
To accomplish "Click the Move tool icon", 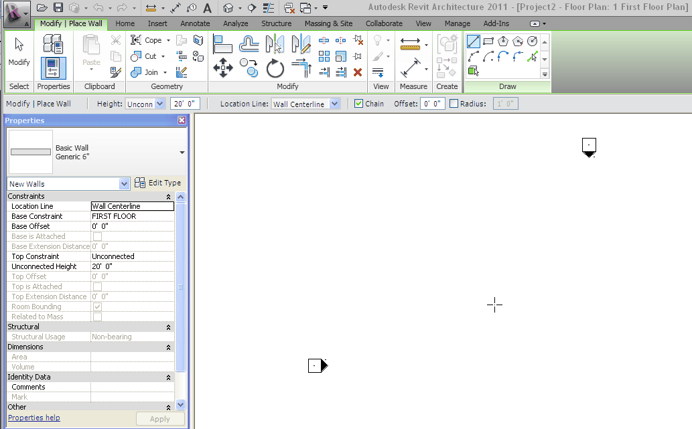I will point(222,68).
